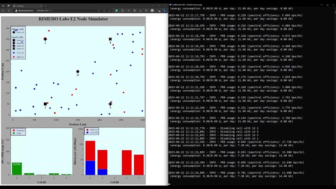Open the Favorites list icon

click(129, 10)
